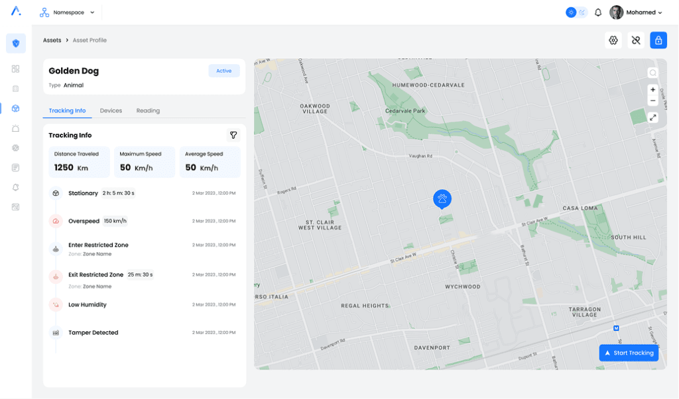
Task: Select the cube Assets icon in sidebar
Action: click(x=16, y=109)
